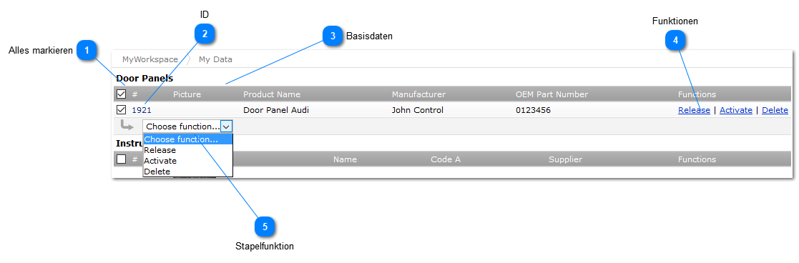Open item ID 1921 link
This screenshot has width=799, height=263.
tap(142, 110)
